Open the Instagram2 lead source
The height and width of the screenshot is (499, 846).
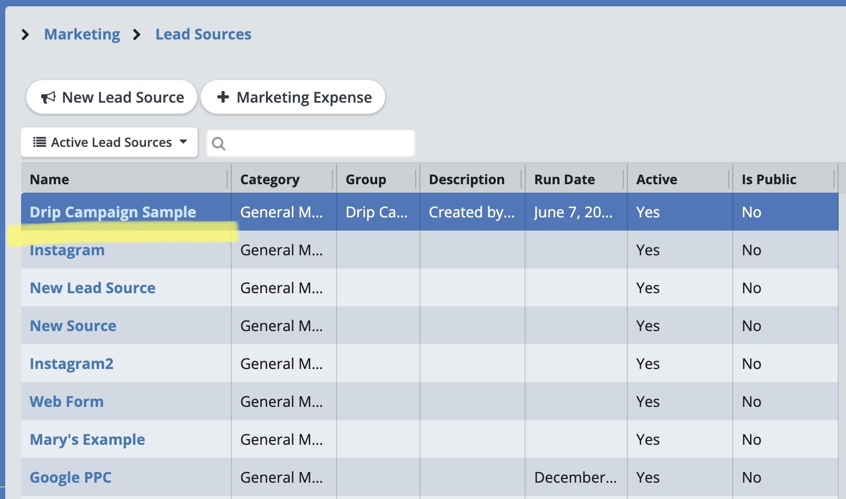pos(72,364)
